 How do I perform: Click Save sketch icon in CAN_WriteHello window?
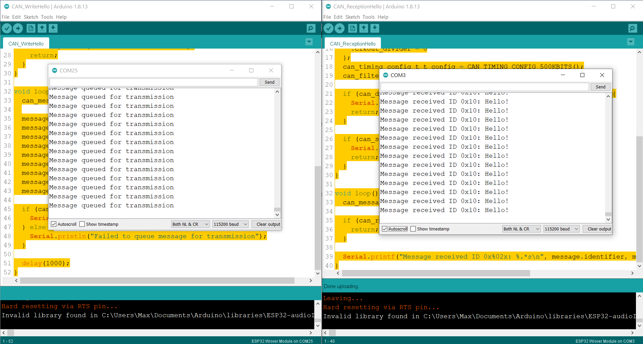(53, 28)
